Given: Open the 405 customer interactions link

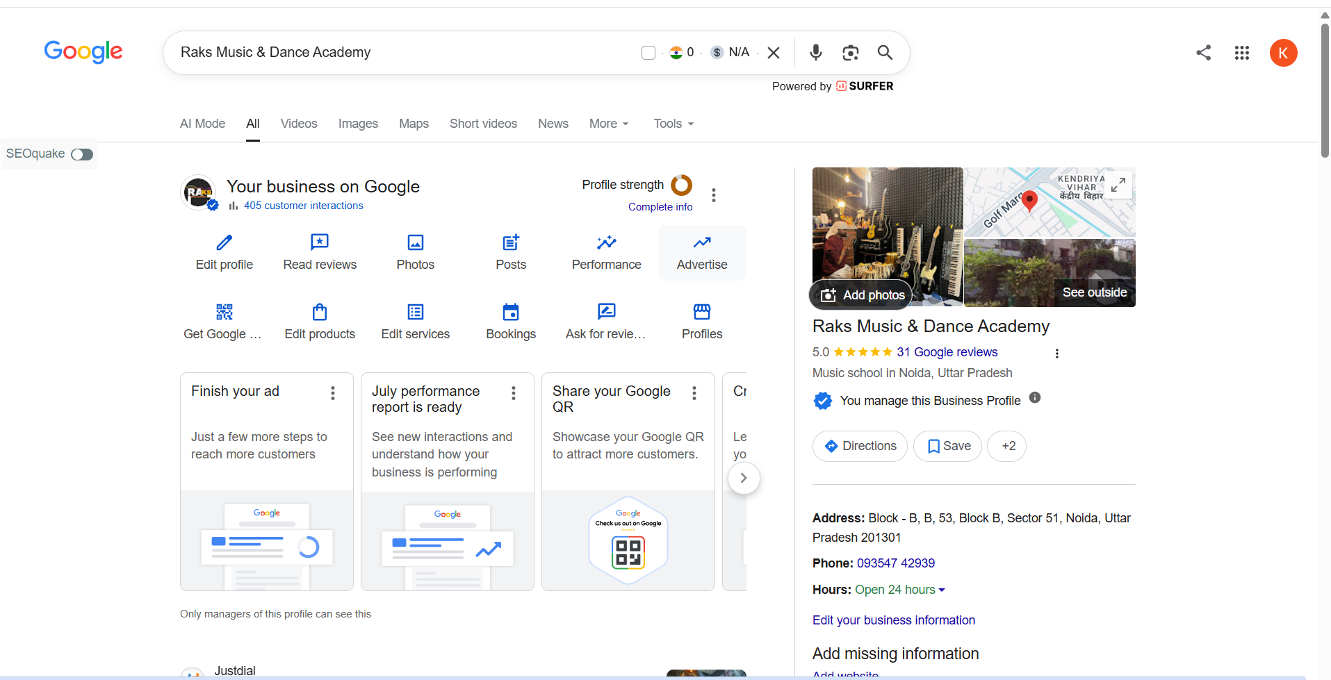Looking at the screenshot, I should [x=303, y=206].
